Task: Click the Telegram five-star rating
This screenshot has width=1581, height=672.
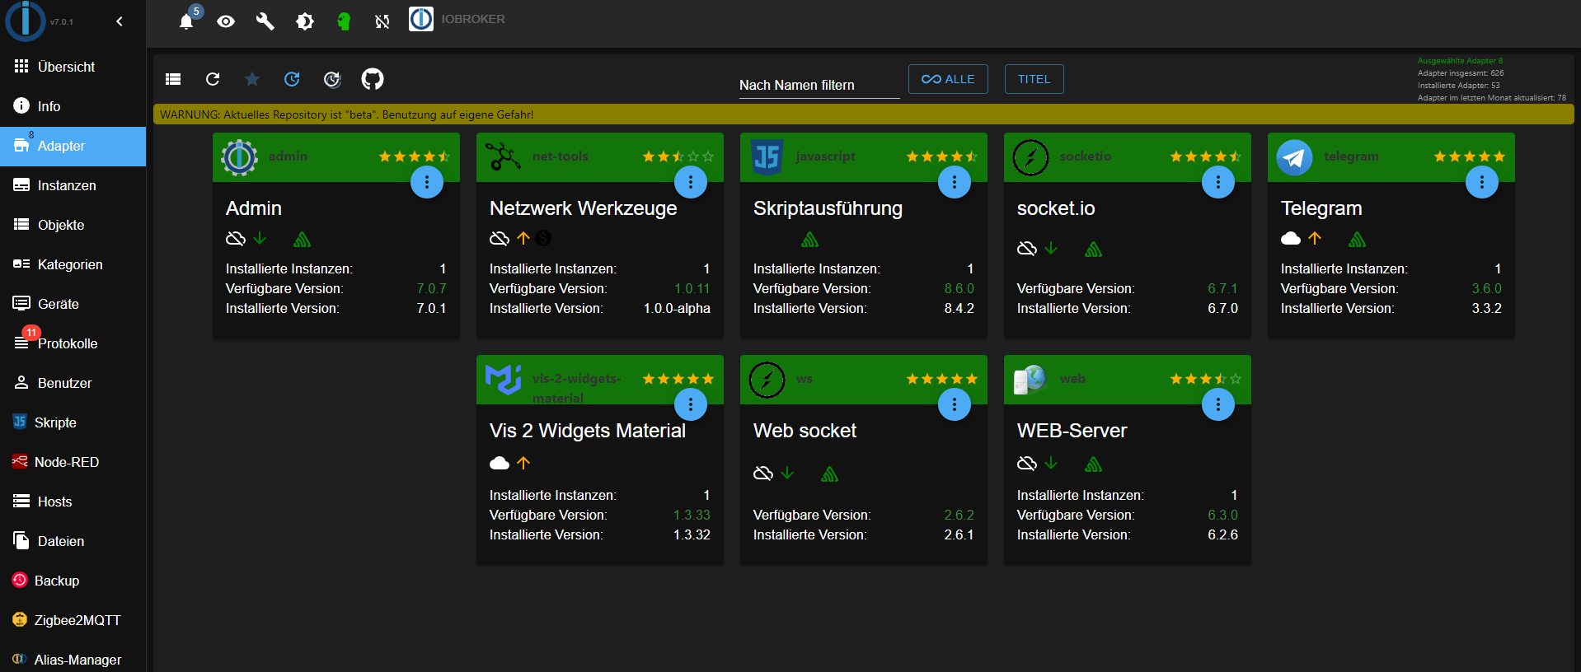Action: point(1469,156)
